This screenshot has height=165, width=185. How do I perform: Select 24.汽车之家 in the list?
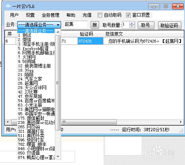pos(36,79)
